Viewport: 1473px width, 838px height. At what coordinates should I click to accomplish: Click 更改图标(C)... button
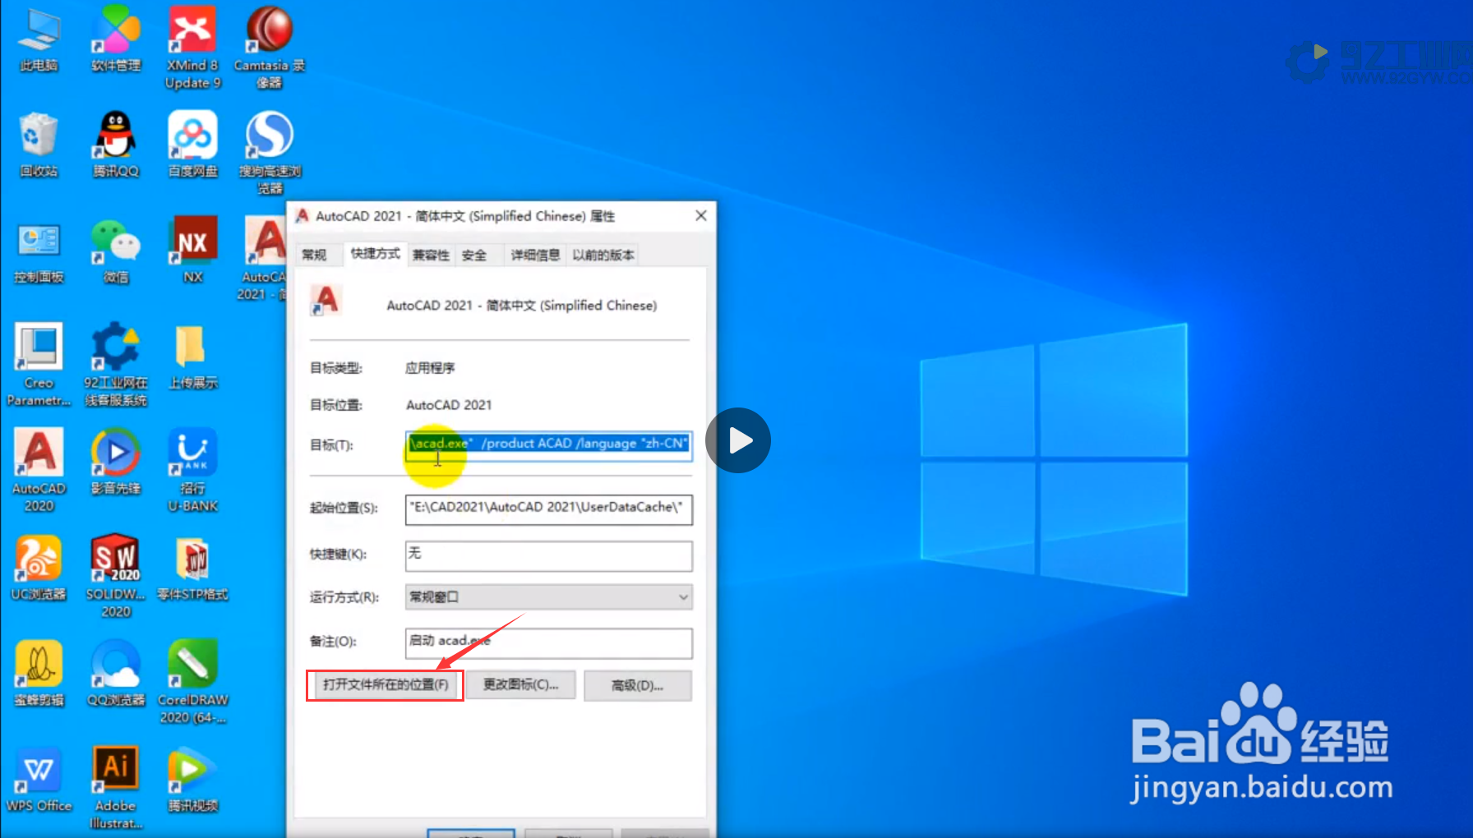coord(520,685)
